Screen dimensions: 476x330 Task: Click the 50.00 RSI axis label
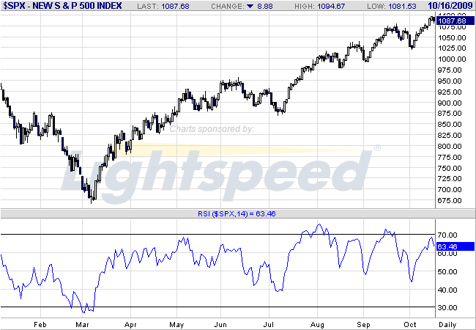click(x=447, y=271)
